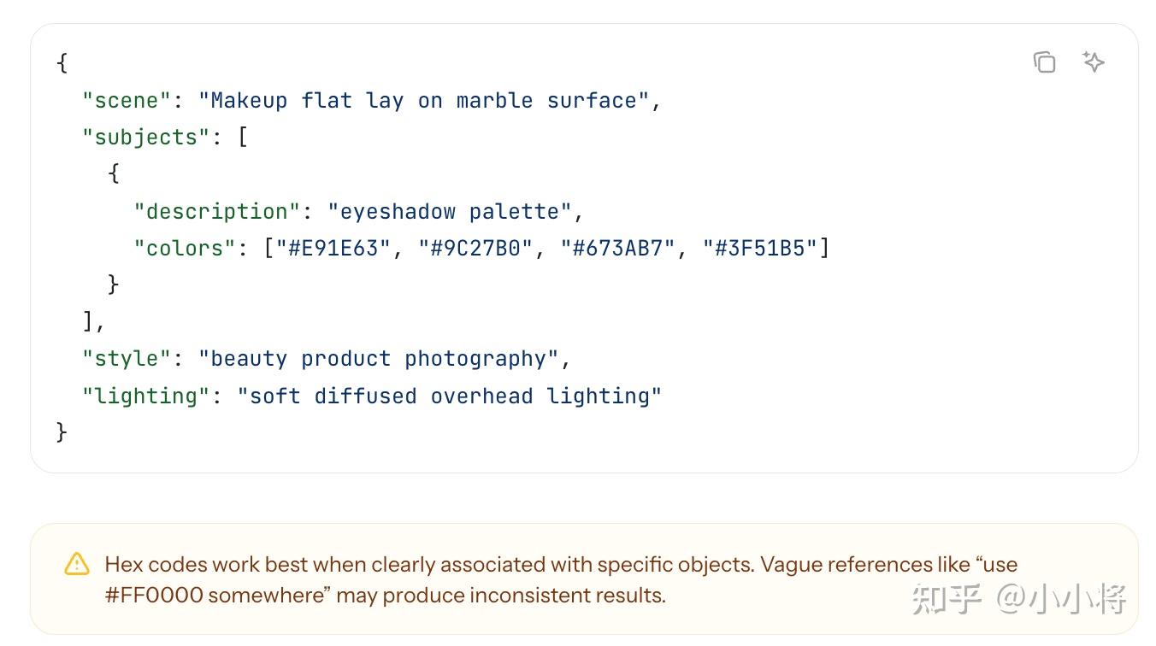
Task: Click the "soft diffused overhead lighting" string
Action: pyautogui.click(x=450, y=396)
